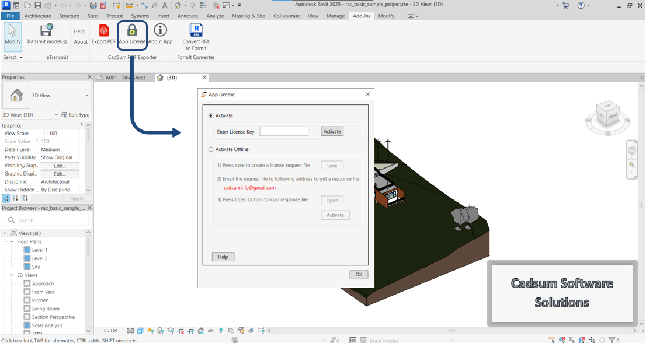646x343 pixels.
Task: Toggle Select Underlay Elements icon in status bar
Action: click(x=562, y=340)
